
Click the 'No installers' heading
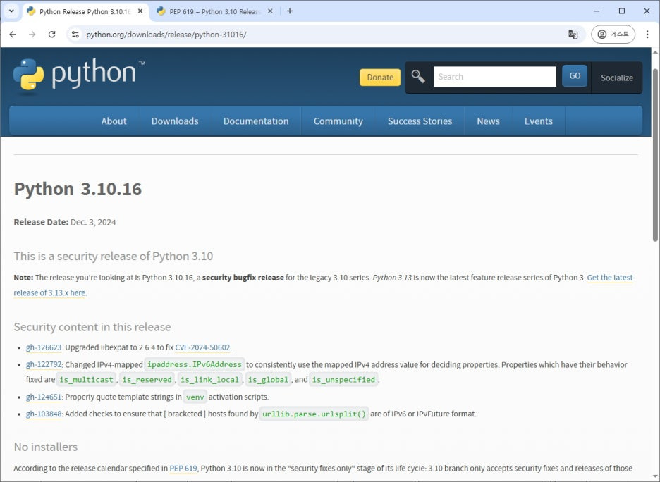(45, 447)
